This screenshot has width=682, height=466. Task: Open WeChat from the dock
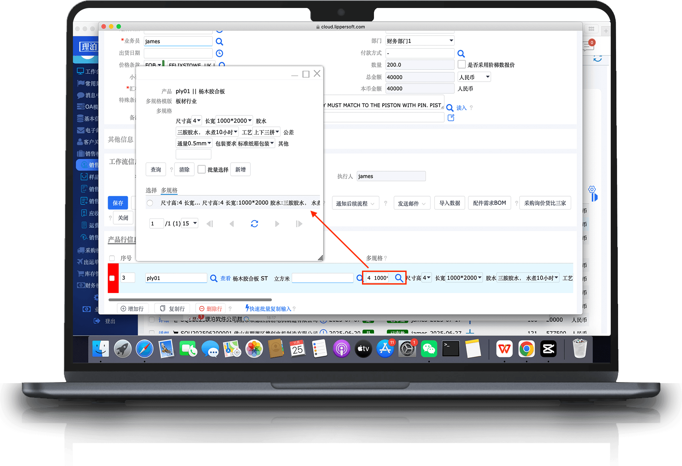[x=429, y=349]
